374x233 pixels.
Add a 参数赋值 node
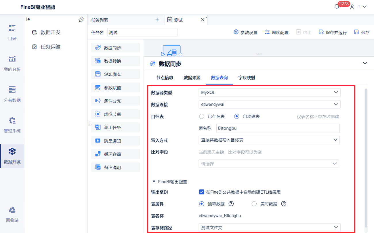click(116, 88)
